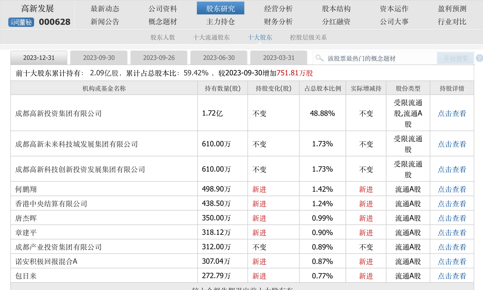Open 主力持仓 menu item
This screenshot has height=290, width=483.
click(x=220, y=22)
